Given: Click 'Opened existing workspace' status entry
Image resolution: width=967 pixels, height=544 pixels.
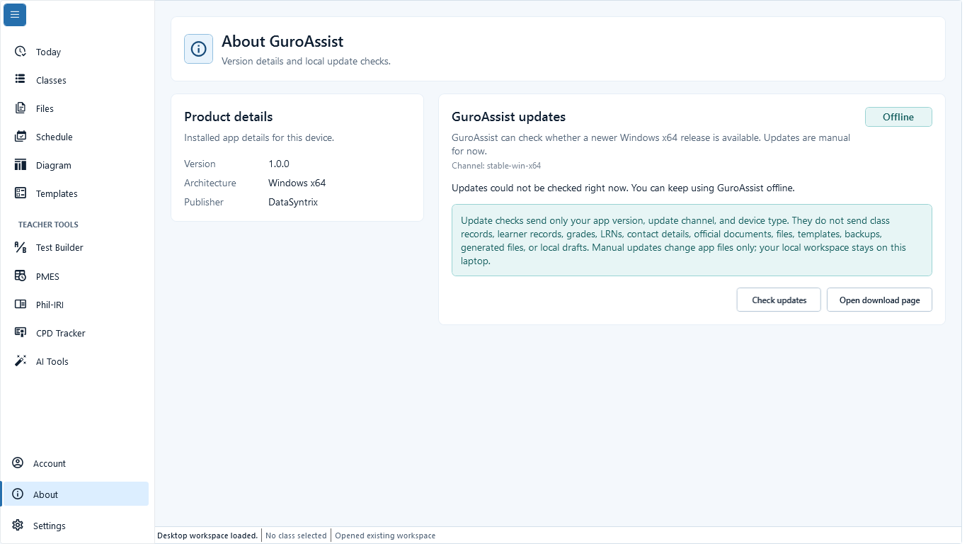Looking at the screenshot, I should 385,535.
